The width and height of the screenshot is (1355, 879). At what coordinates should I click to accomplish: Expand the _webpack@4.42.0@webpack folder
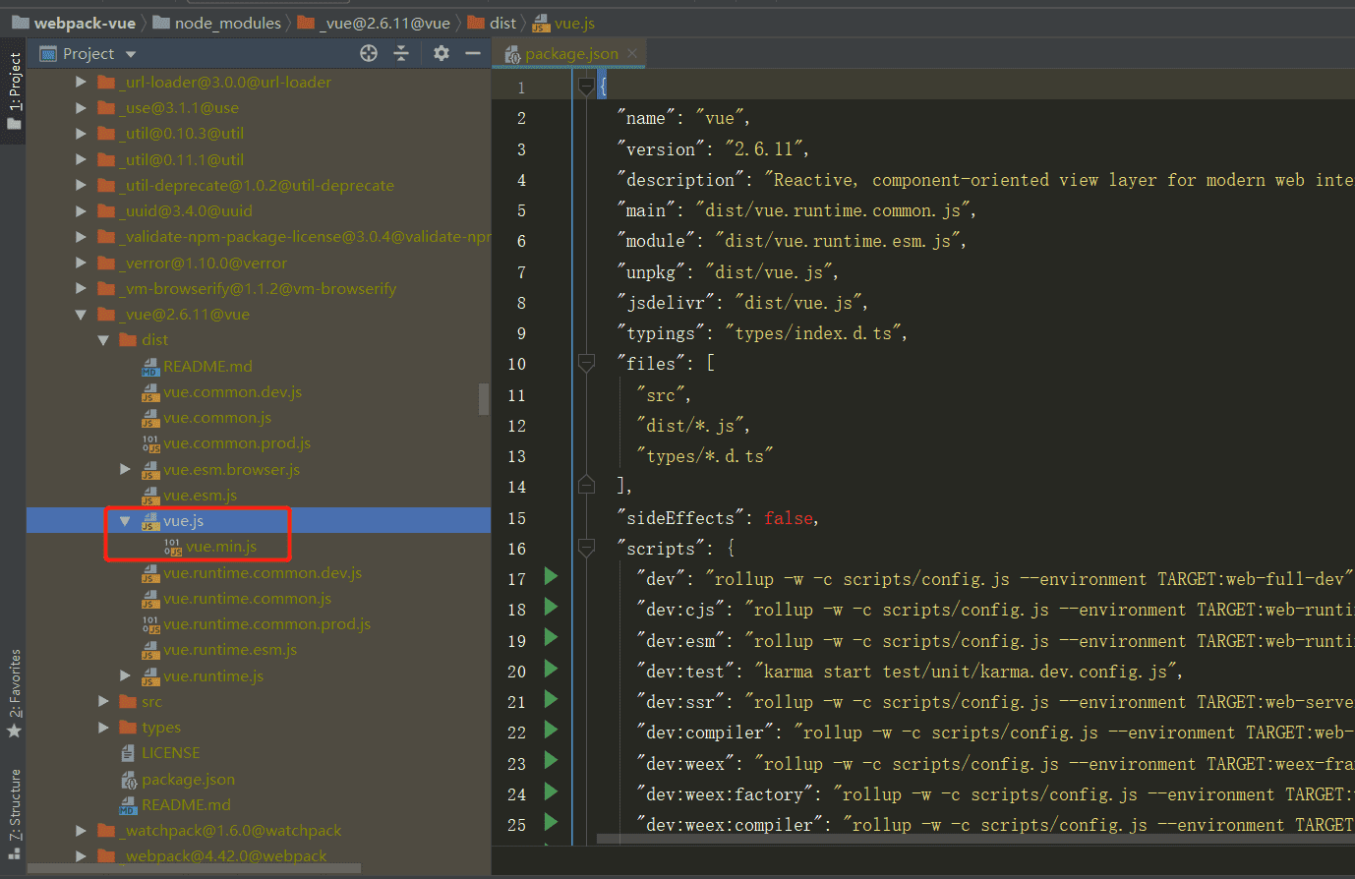pyautogui.click(x=82, y=856)
